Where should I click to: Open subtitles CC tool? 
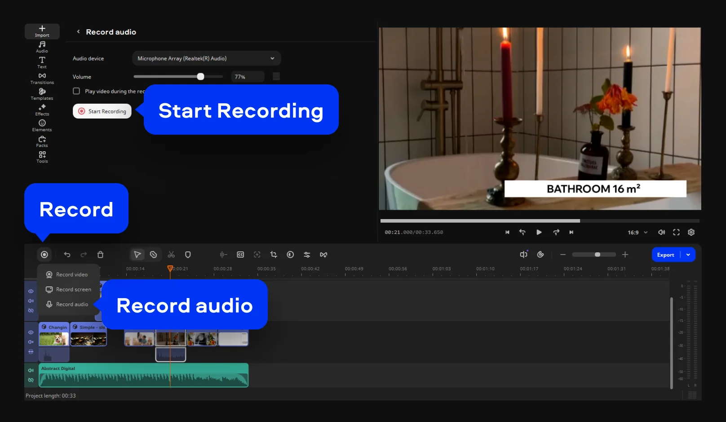[x=240, y=255]
